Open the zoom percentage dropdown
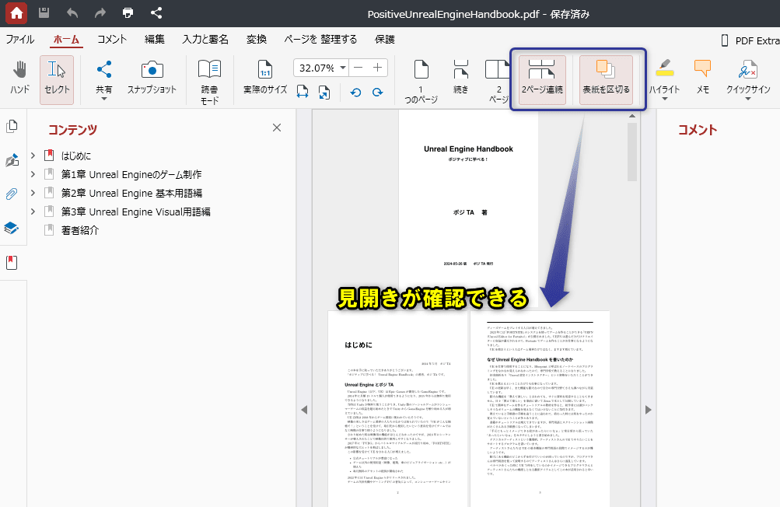This screenshot has height=507, width=780. 343,68
